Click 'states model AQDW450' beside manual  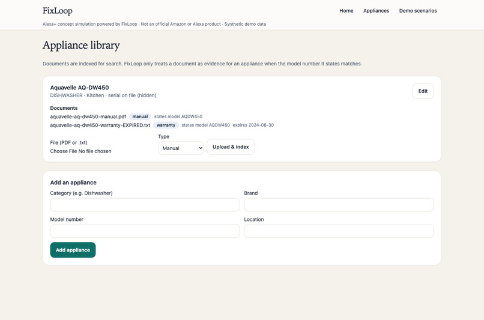coord(178,116)
